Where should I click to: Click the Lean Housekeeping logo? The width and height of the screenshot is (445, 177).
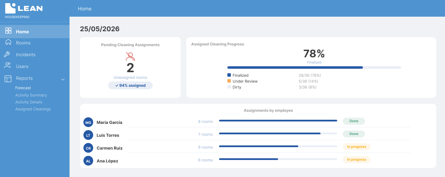point(24,10)
